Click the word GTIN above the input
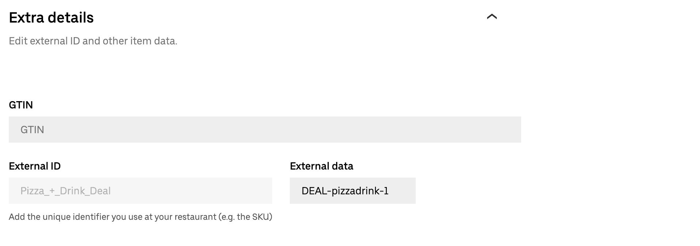Viewport: 700px width, 246px height. [x=21, y=105]
